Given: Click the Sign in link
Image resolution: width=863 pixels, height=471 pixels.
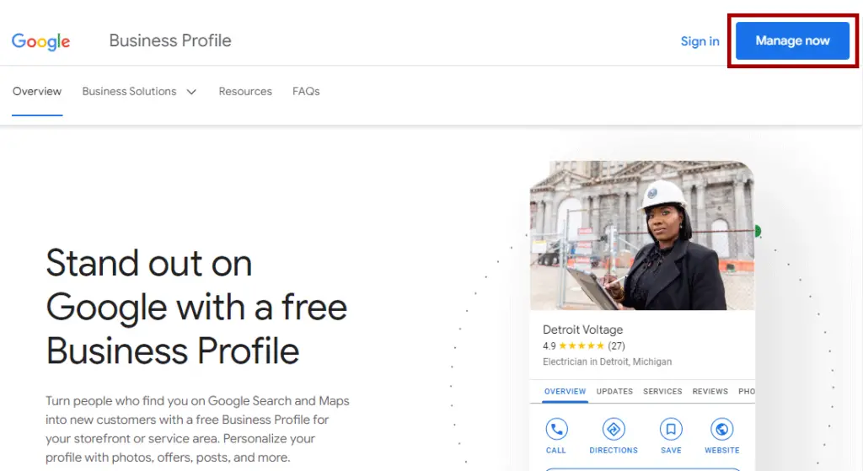Looking at the screenshot, I should (x=700, y=41).
